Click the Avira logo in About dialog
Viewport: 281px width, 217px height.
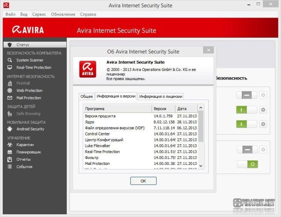click(x=88, y=69)
